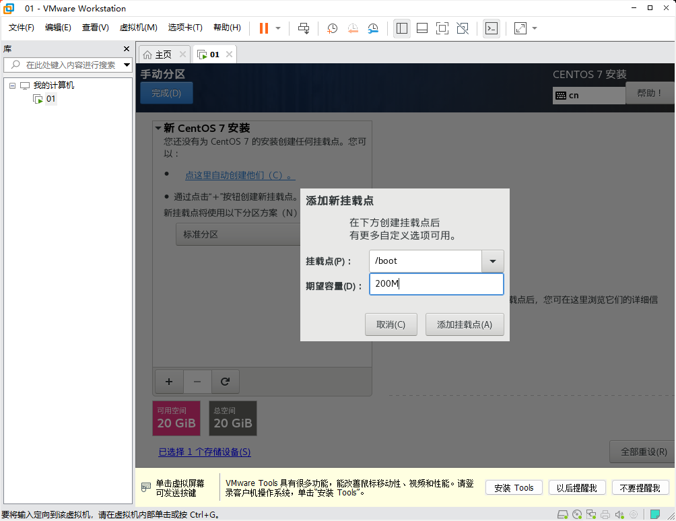Click the sound card status icon
This screenshot has width=676, height=521.
pyautogui.click(x=619, y=514)
